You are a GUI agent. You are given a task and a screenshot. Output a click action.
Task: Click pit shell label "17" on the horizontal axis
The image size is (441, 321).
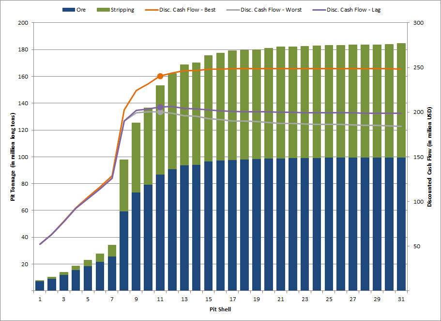pyautogui.click(x=232, y=299)
